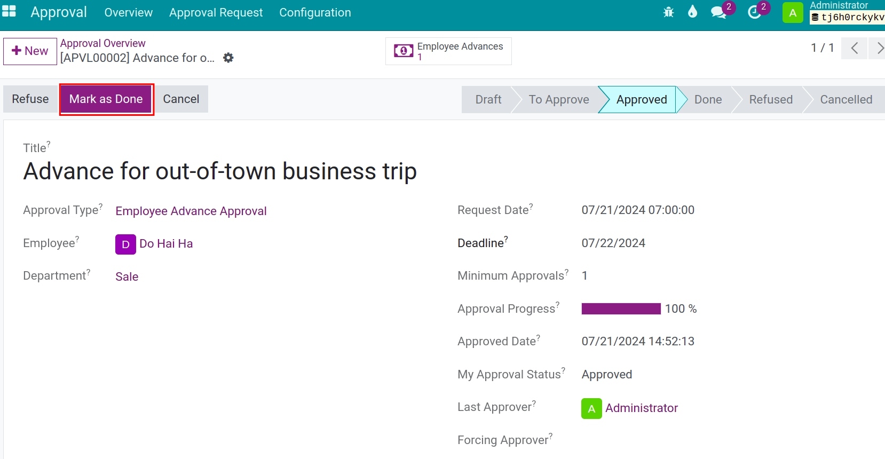Click the Last Approver Administrator avatar
The height and width of the screenshot is (459, 885).
[591, 408]
